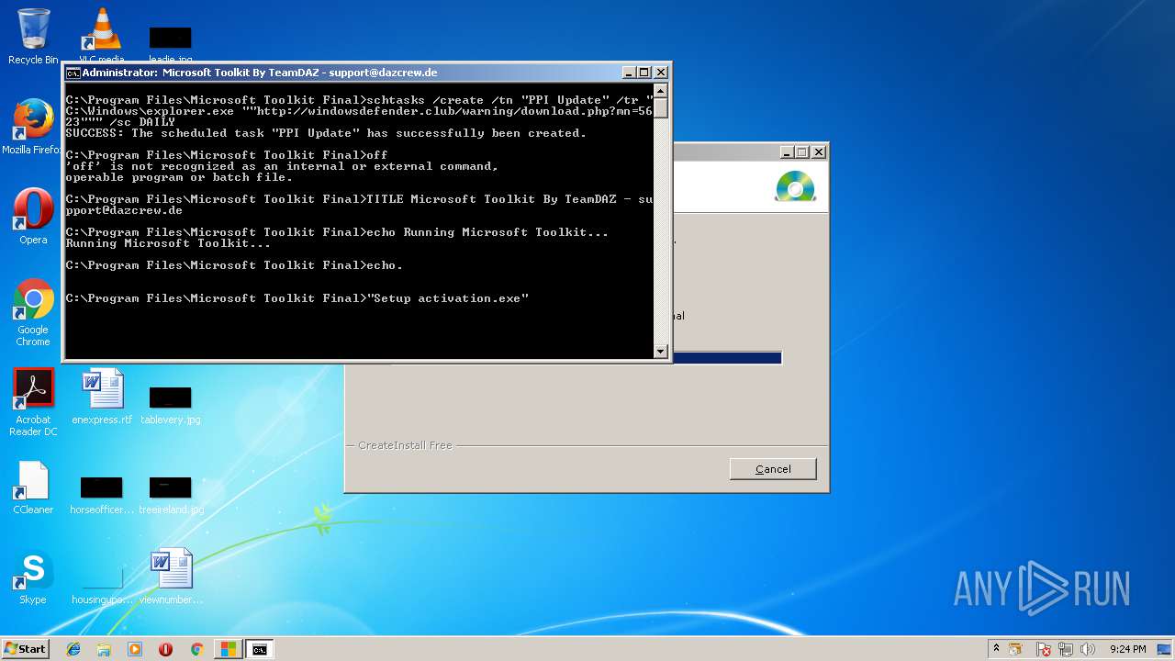Open the cmd window system menu icon

73,73
